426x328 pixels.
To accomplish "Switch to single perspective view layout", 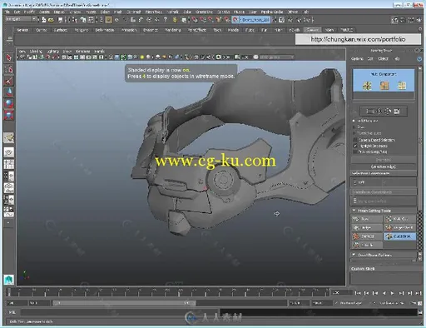I will (8, 152).
